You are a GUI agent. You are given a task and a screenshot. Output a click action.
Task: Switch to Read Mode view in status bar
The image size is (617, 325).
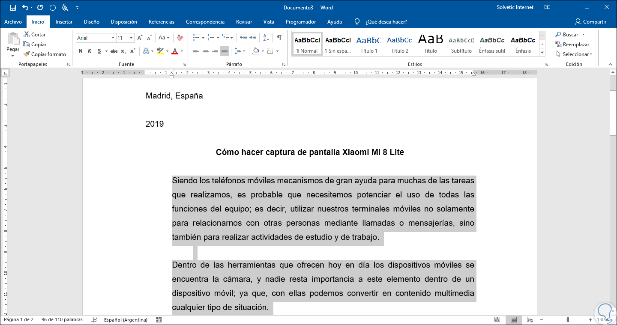[497, 320]
